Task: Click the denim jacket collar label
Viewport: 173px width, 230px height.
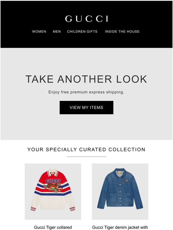Action: tap(120, 172)
